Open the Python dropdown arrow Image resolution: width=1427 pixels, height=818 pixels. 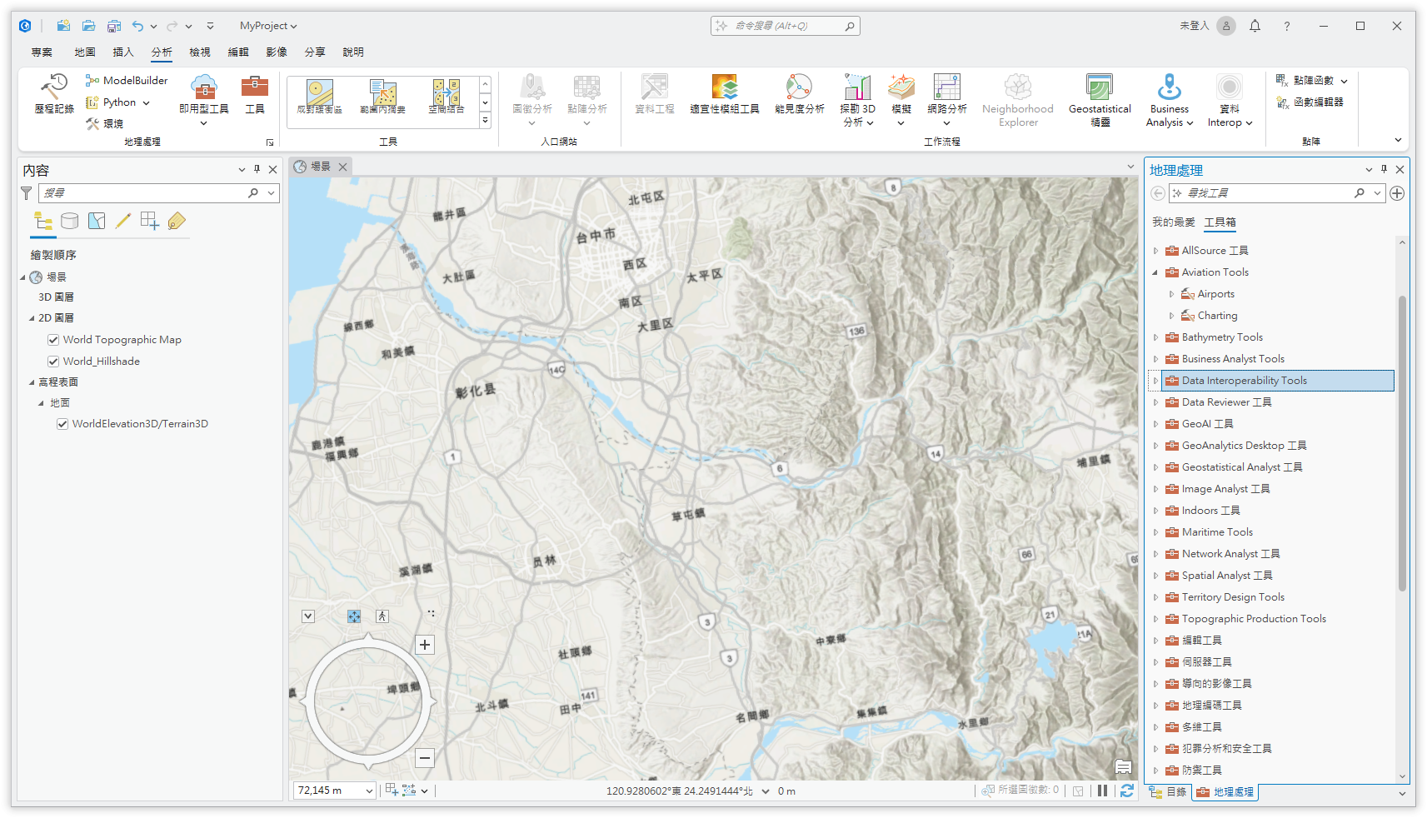point(146,103)
